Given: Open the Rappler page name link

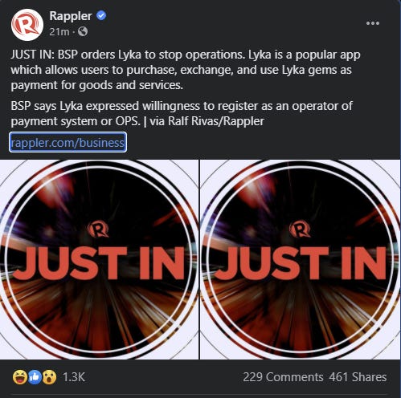Looking at the screenshot, I should pos(71,16).
